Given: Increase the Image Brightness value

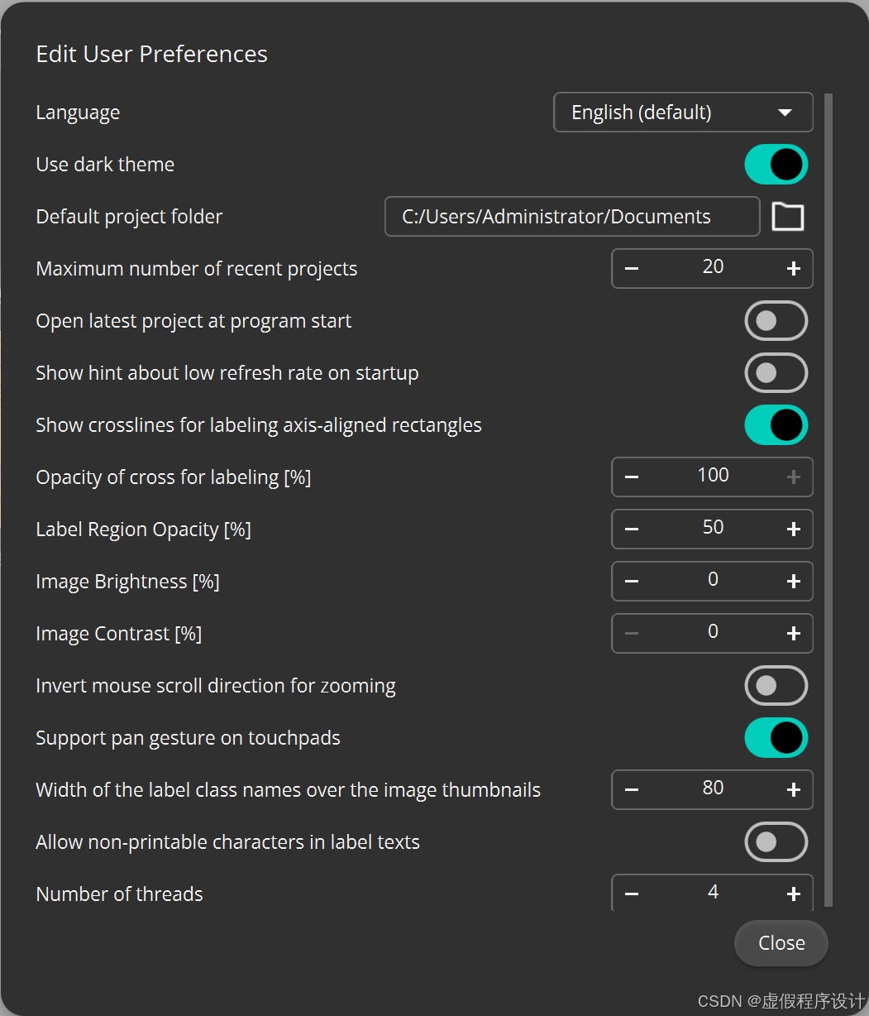Looking at the screenshot, I should pyautogui.click(x=792, y=581).
